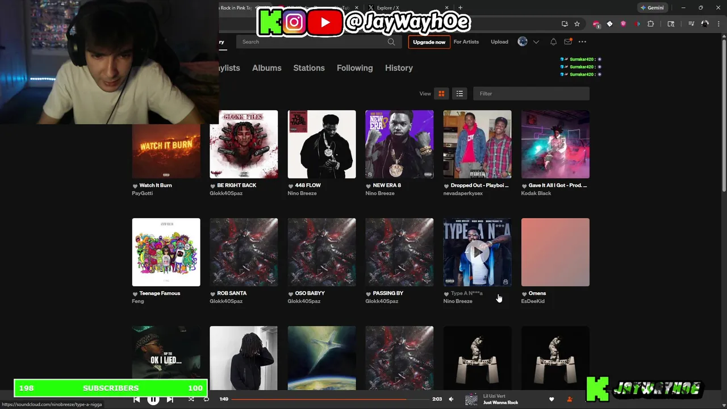727x409 pixels.
Task: Open the For Artists link
Action: coord(466,42)
